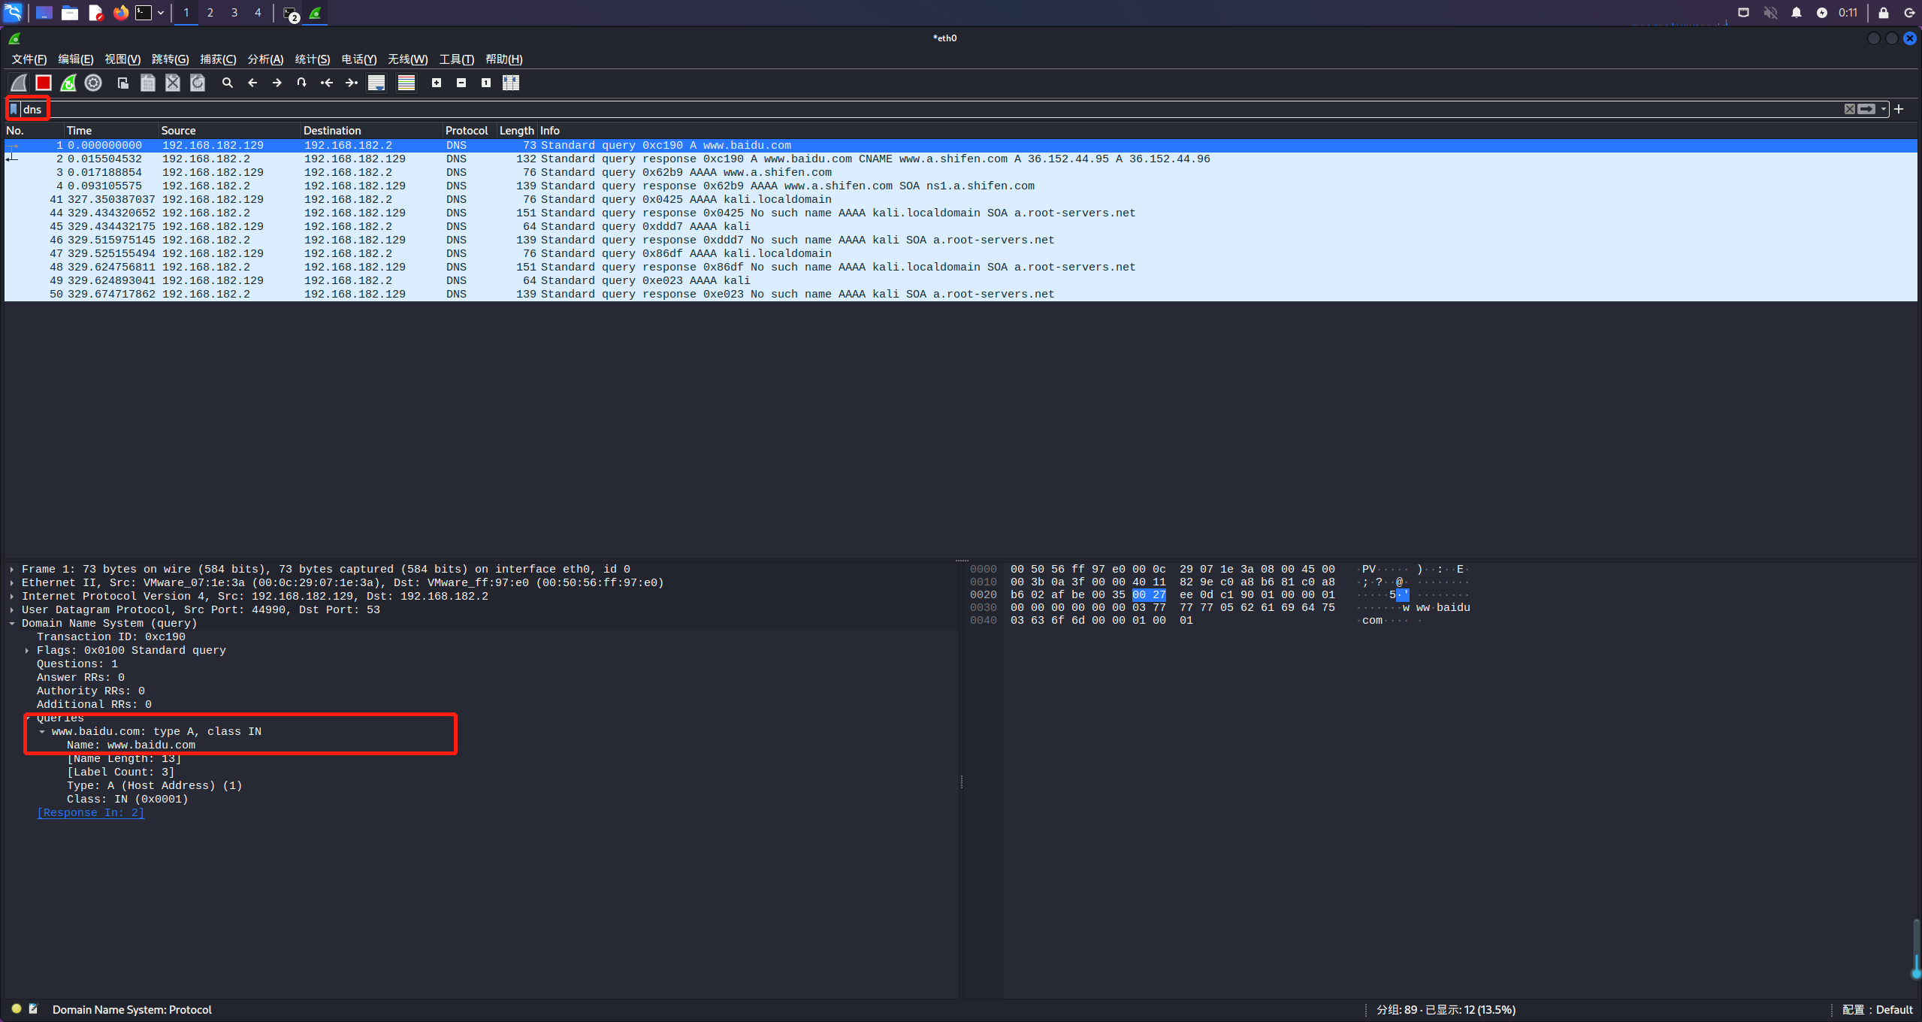Sort packets by the Source column header
This screenshot has width=1922, height=1022.
click(x=229, y=131)
